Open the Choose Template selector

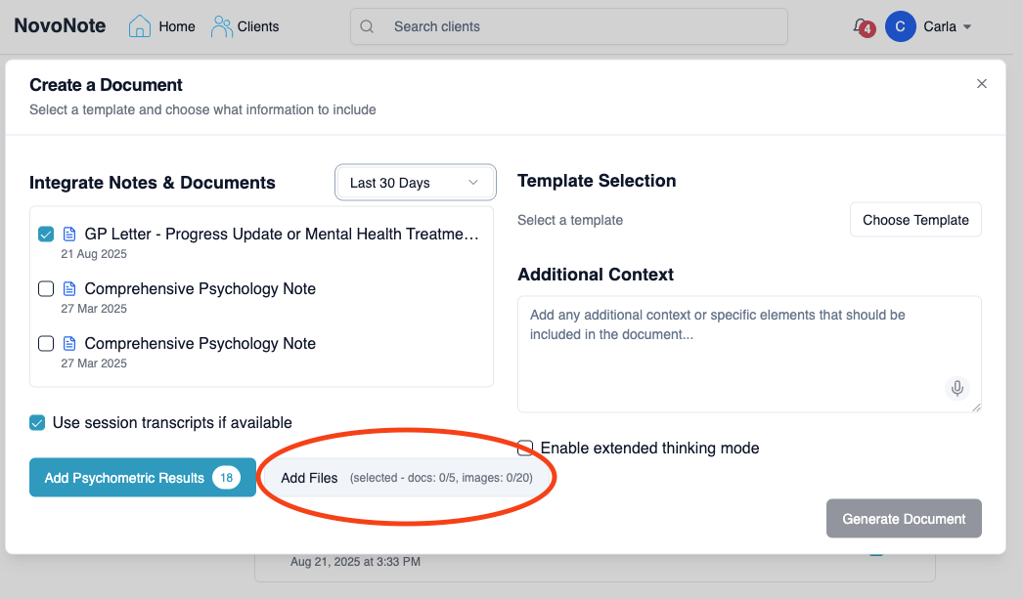tap(914, 220)
